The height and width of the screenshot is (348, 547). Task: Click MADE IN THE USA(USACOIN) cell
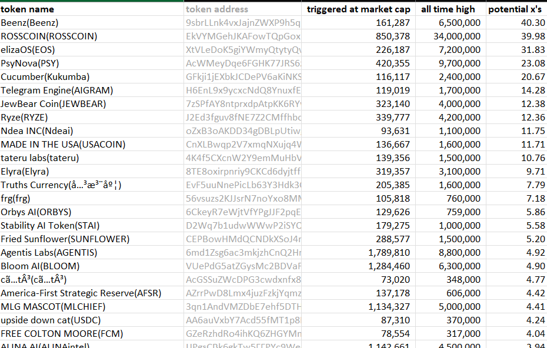tap(92, 145)
